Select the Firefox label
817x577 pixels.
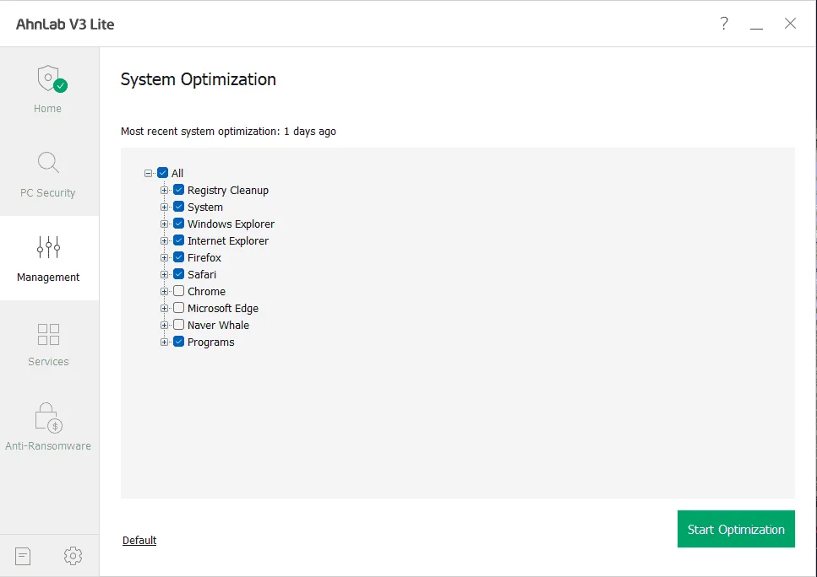204,257
